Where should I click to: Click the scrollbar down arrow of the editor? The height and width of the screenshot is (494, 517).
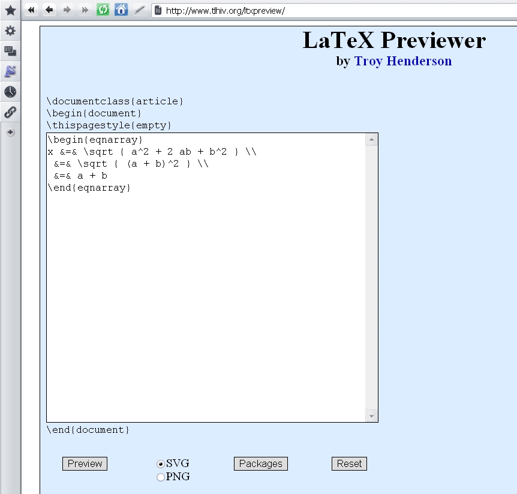pyautogui.click(x=372, y=415)
